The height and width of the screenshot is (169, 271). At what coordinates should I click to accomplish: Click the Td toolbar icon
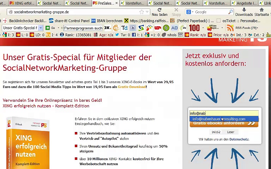click(x=125, y=28)
